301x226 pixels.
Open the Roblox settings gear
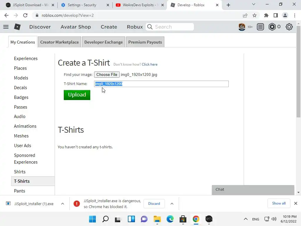point(289,27)
